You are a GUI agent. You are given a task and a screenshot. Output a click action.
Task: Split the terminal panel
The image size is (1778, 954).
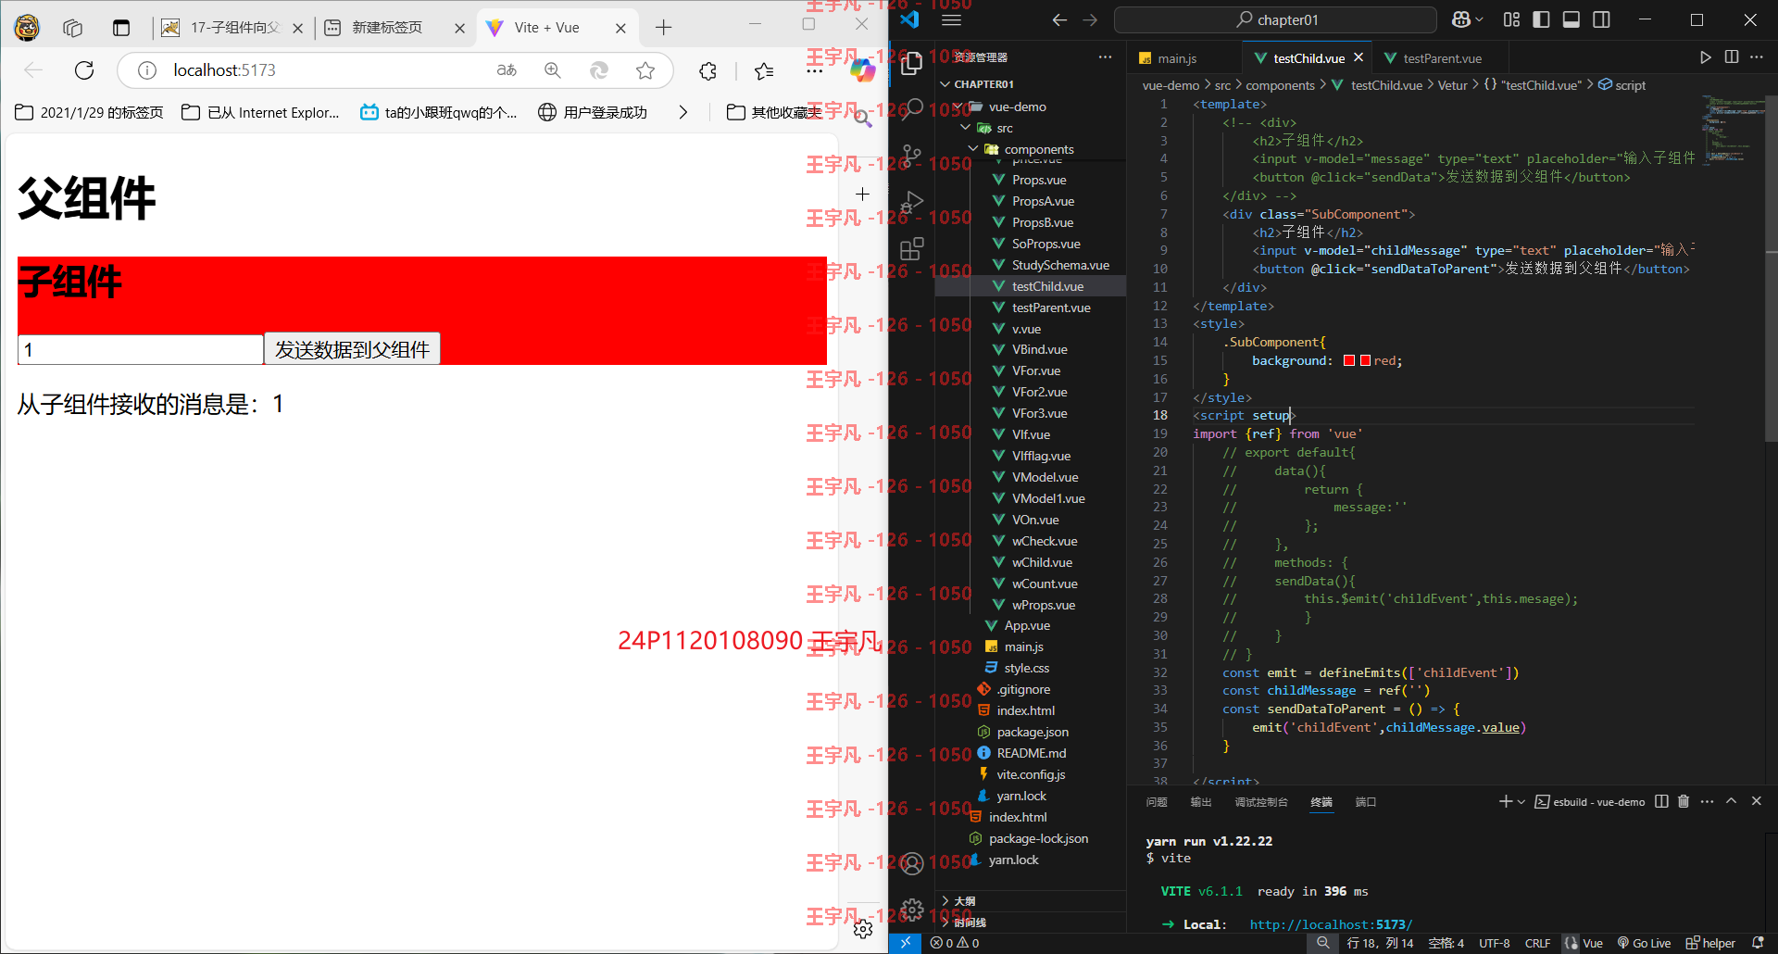(x=1661, y=801)
